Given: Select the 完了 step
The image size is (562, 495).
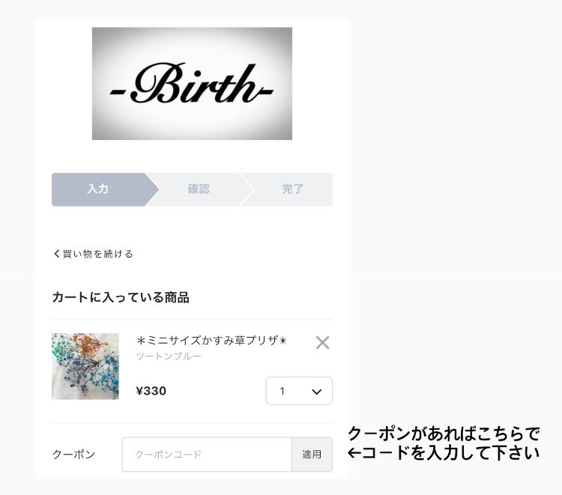Looking at the screenshot, I should [x=291, y=189].
